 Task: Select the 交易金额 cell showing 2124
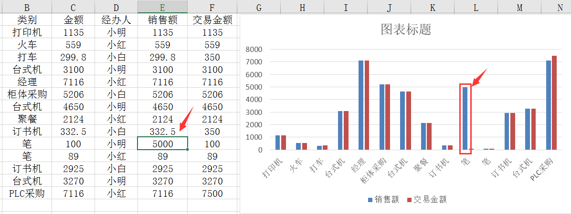[x=212, y=119]
